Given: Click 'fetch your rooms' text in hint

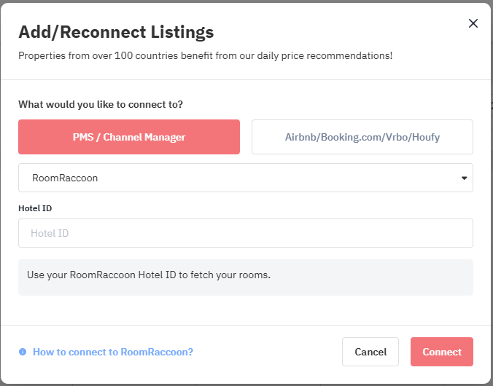Looking at the screenshot, I should (230, 275).
